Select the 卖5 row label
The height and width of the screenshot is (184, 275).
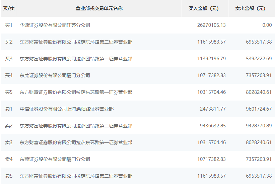click(x=9, y=176)
